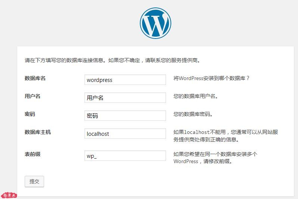Click the 密码 password input field

pyautogui.click(x=125, y=116)
